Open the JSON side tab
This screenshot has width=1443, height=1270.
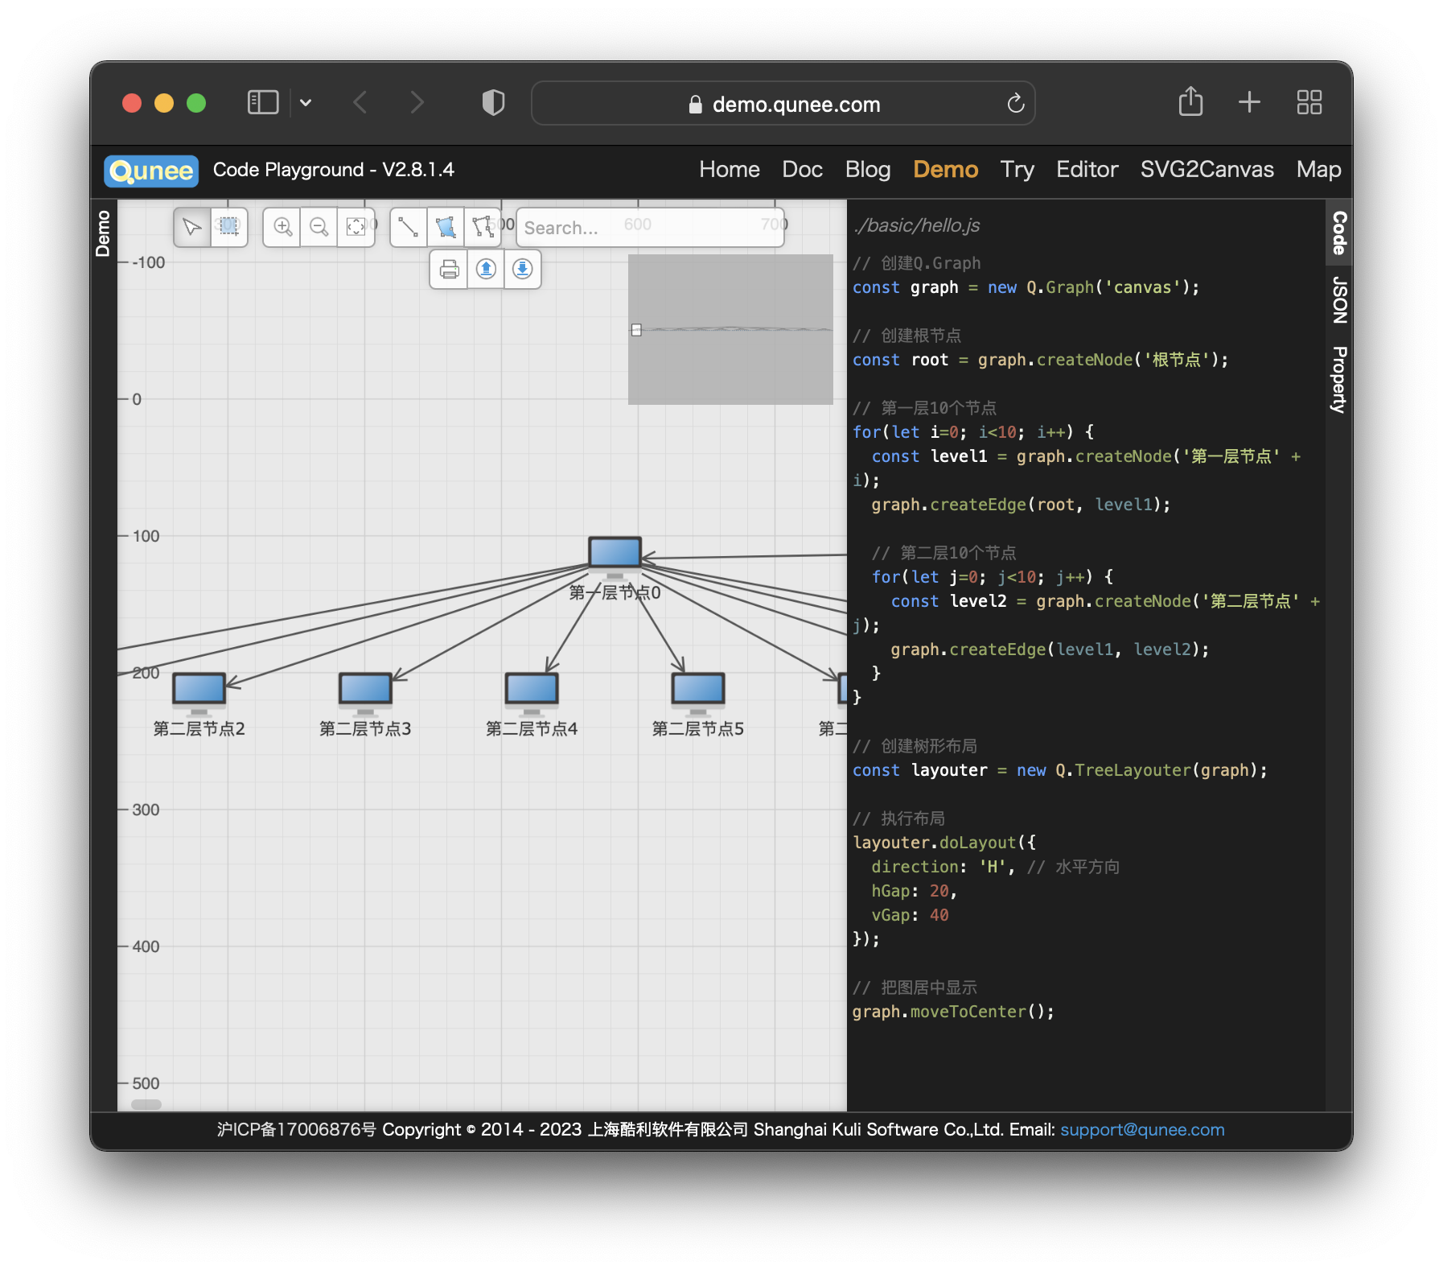[x=1339, y=300]
